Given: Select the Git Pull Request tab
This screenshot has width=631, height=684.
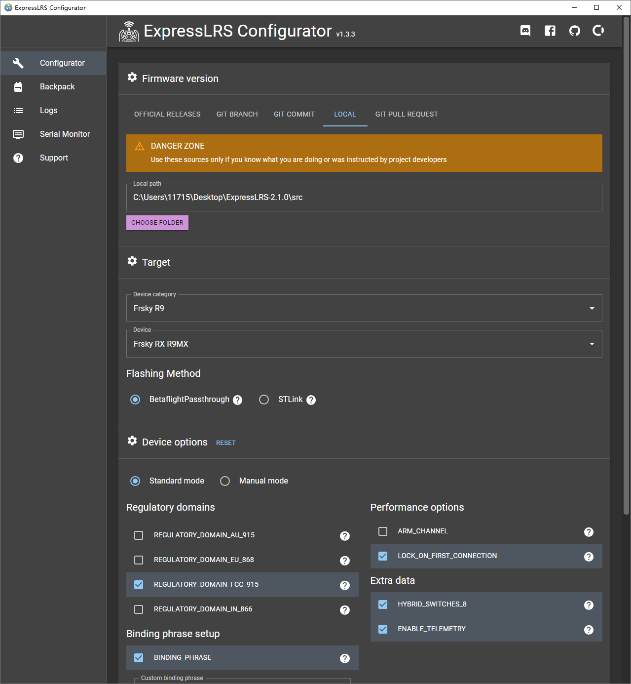Looking at the screenshot, I should pyautogui.click(x=407, y=114).
